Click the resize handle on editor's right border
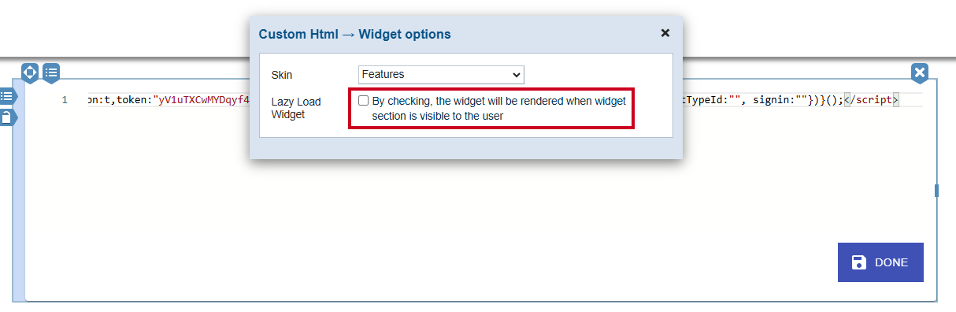Viewport: 956px width, 312px height. point(936,190)
